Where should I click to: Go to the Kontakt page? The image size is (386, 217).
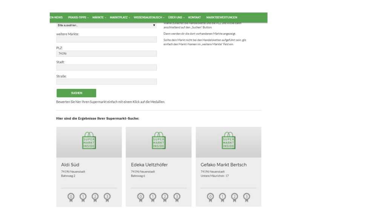[195, 17]
